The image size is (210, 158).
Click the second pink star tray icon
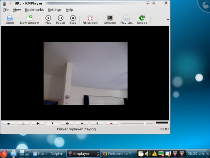tap(182, 154)
